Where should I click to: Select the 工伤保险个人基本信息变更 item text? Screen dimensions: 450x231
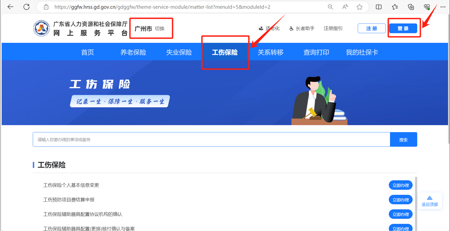coord(71,185)
